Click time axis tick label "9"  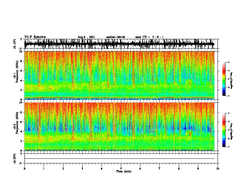click(x=198, y=169)
